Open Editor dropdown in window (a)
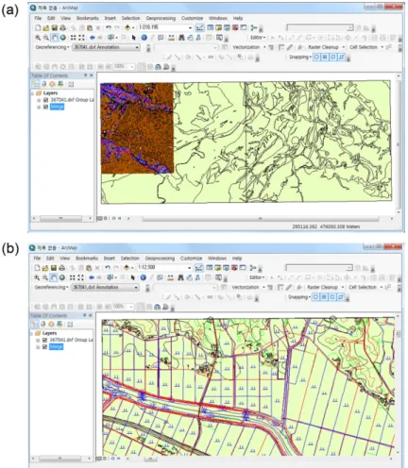Screen dimensions: 408x468 (x=258, y=38)
